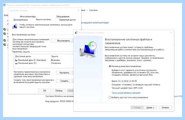Image resolution: width=185 pixels, height=120 pixels.
Task: Open the 'Файл' menu in Control Panel window
Action: (6, 15)
